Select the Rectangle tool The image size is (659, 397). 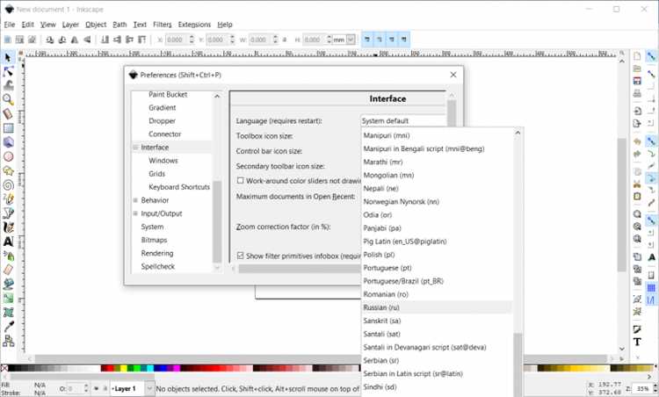8,128
